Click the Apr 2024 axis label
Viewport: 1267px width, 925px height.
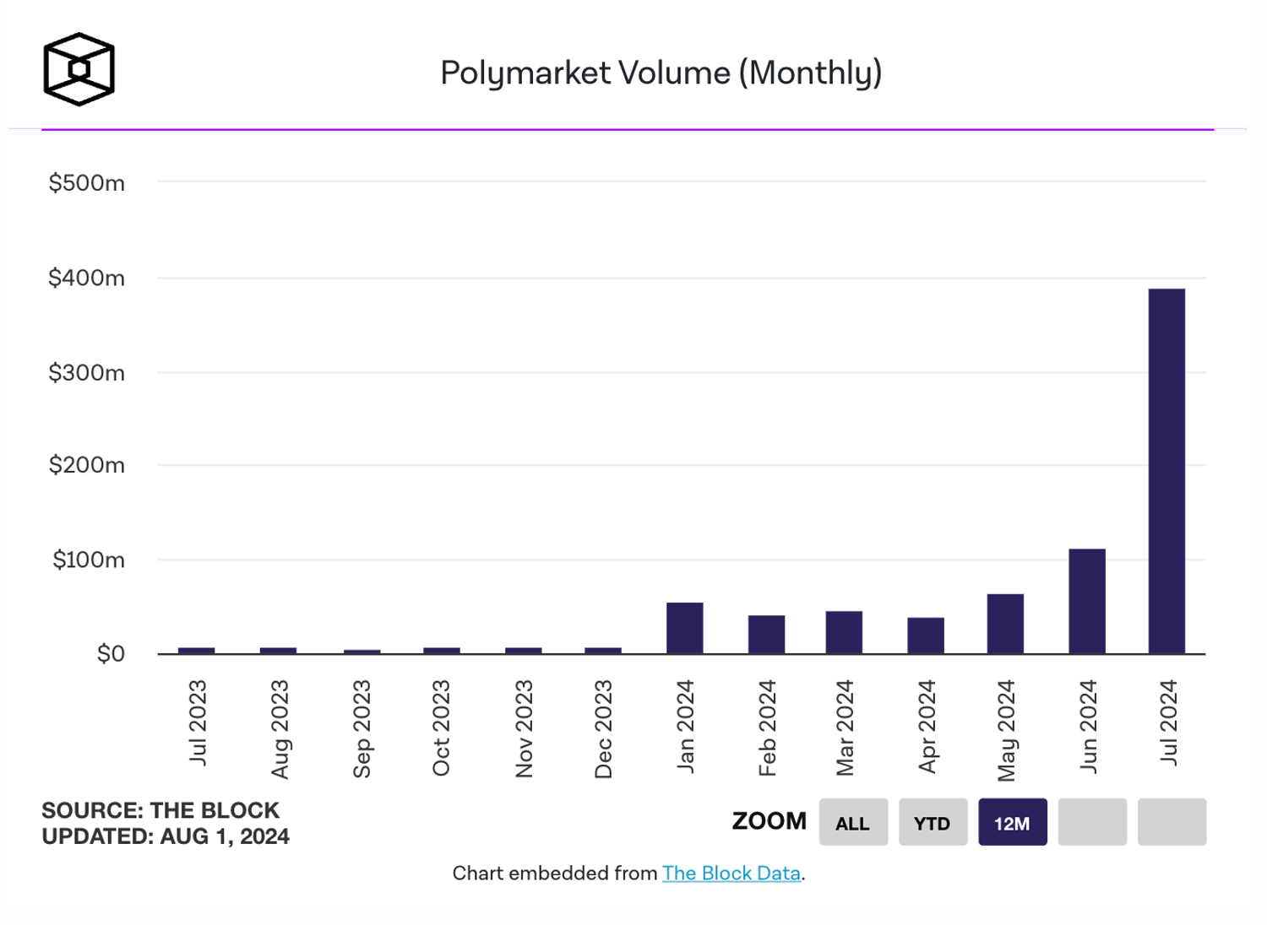coord(927,726)
